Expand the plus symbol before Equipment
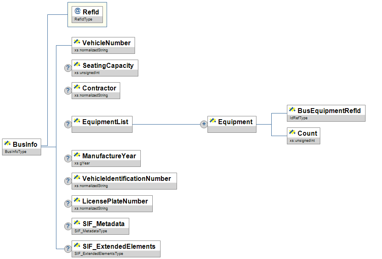This screenshot has height=259, width=382. click(x=203, y=124)
